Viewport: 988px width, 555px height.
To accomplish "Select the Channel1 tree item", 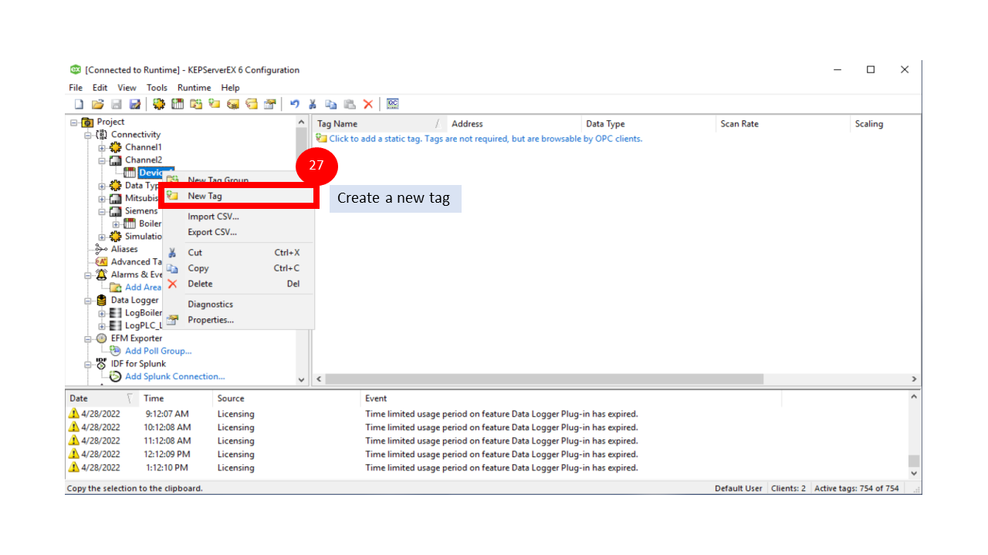I will [x=144, y=147].
